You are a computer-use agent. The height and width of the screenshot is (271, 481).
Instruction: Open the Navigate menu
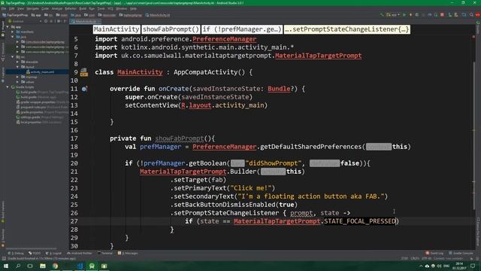[x=32, y=8]
